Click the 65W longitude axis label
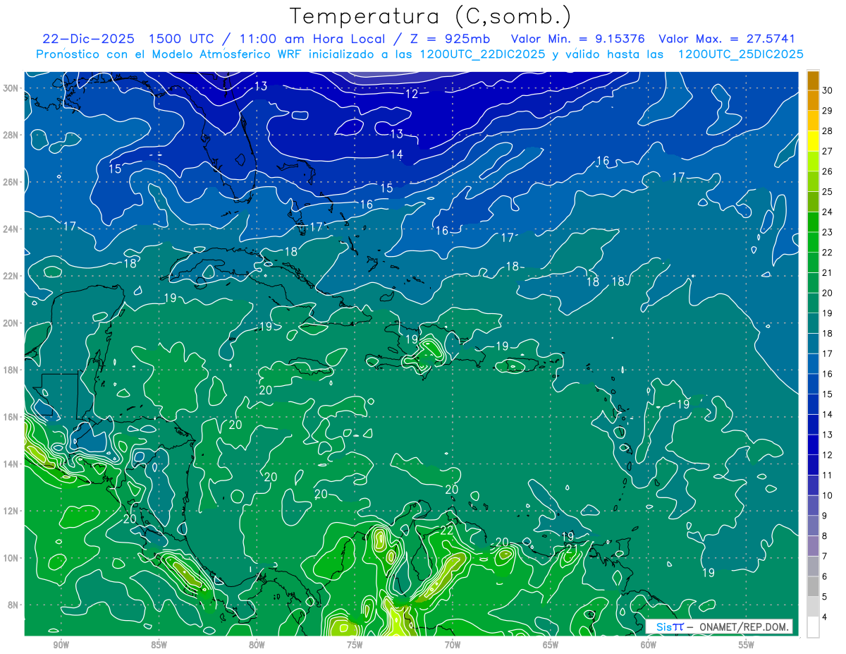The image size is (846, 654). click(x=551, y=645)
